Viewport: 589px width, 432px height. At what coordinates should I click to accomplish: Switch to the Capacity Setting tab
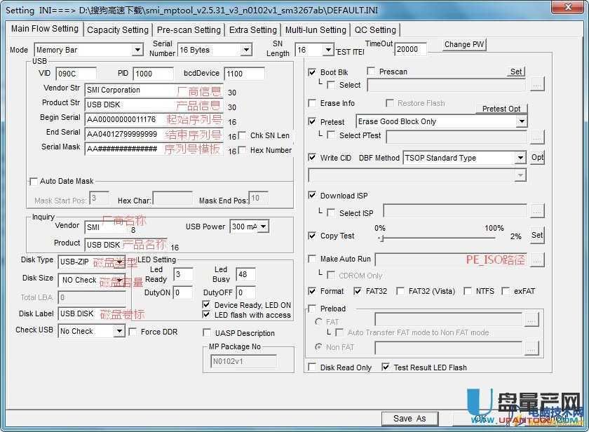[118, 30]
